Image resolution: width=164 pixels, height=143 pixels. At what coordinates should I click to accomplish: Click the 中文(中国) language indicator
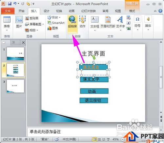(70, 139)
